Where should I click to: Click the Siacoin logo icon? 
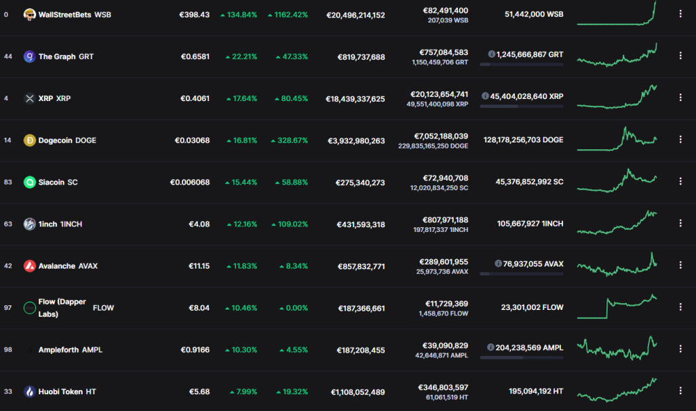[29, 182]
